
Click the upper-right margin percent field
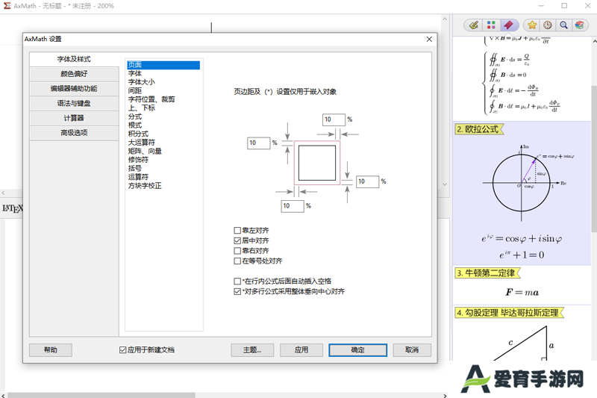[x=334, y=119]
